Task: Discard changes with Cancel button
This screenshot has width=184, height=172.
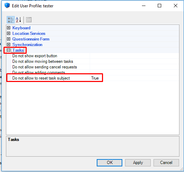Action: (166, 163)
